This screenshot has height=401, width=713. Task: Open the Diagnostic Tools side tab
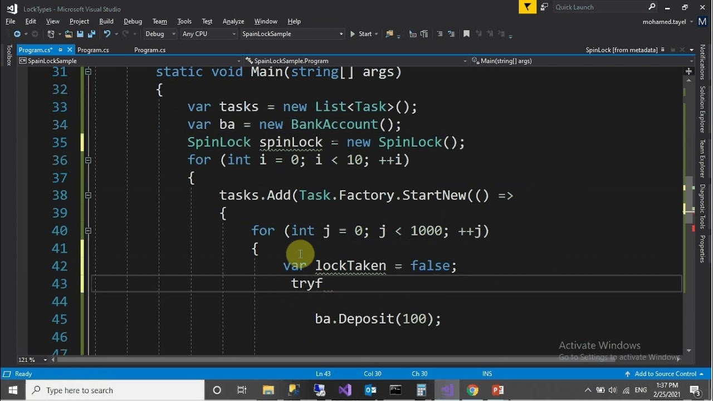click(702, 206)
